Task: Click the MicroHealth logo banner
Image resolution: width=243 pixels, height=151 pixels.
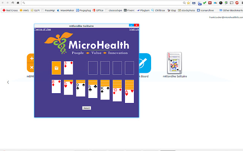Action: click(87, 43)
